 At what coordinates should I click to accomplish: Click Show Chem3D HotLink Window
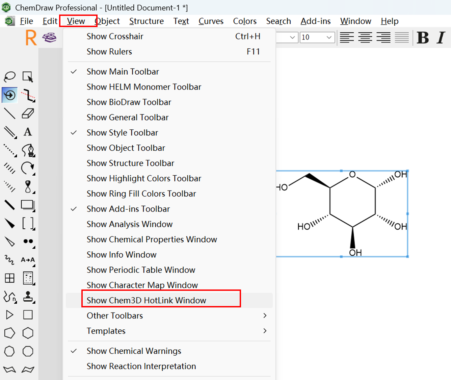[x=146, y=300]
